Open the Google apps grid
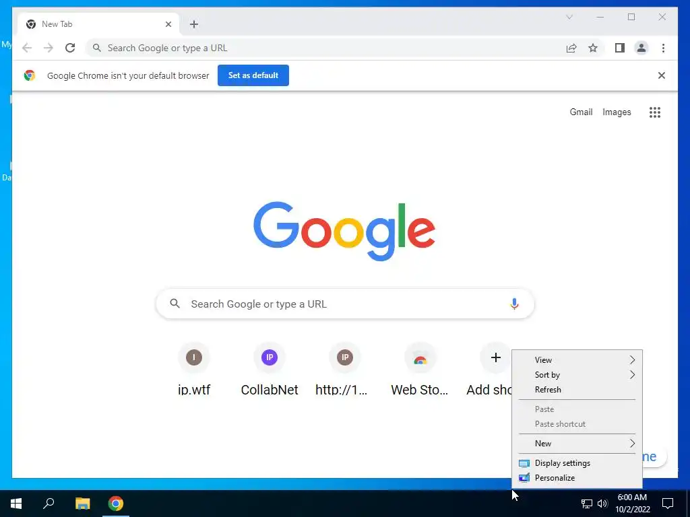 pyautogui.click(x=655, y=112)
